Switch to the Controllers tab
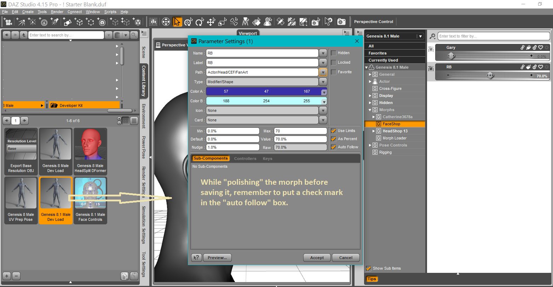Image resolution: width=553 pixels, height=287 pixels. click(x=245, y=159)
